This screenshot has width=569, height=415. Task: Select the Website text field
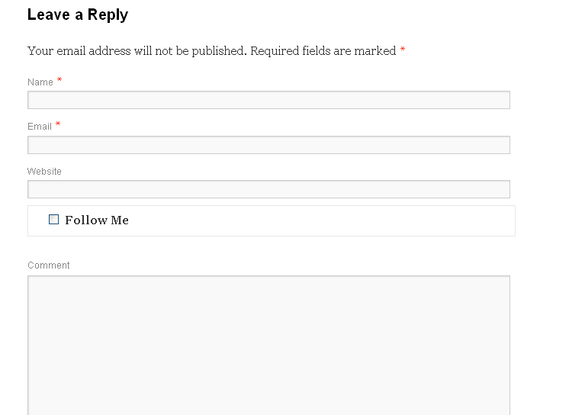[x=268, y=189]
